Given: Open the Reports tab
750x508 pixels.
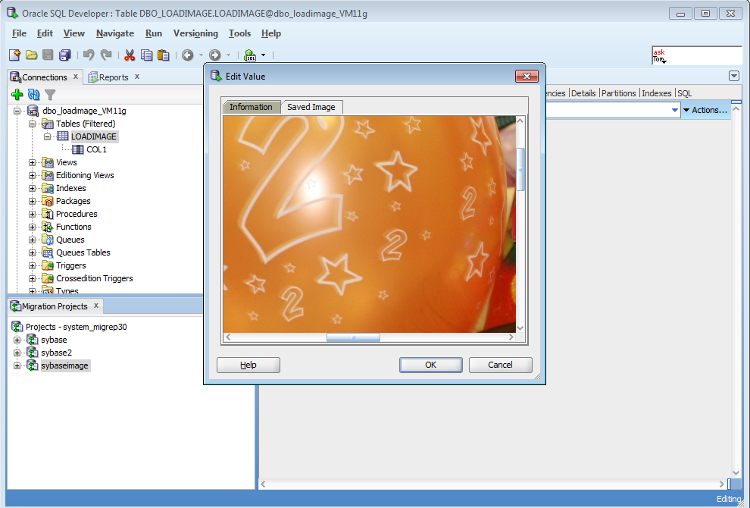Looking at the screenshot, I should pyautogui.click(x=114, y=77).
